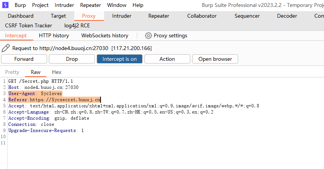Viewport: 324px width, 169px height.
Task: Open the Project menu
Action: pos(40,5)
